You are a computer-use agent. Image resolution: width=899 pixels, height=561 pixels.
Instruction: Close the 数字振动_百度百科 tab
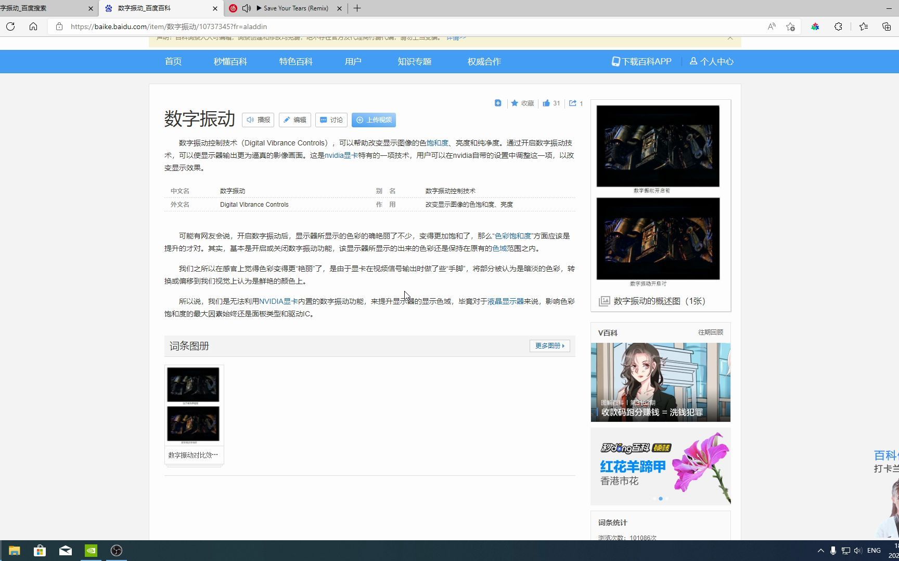(x=215, y=8)
